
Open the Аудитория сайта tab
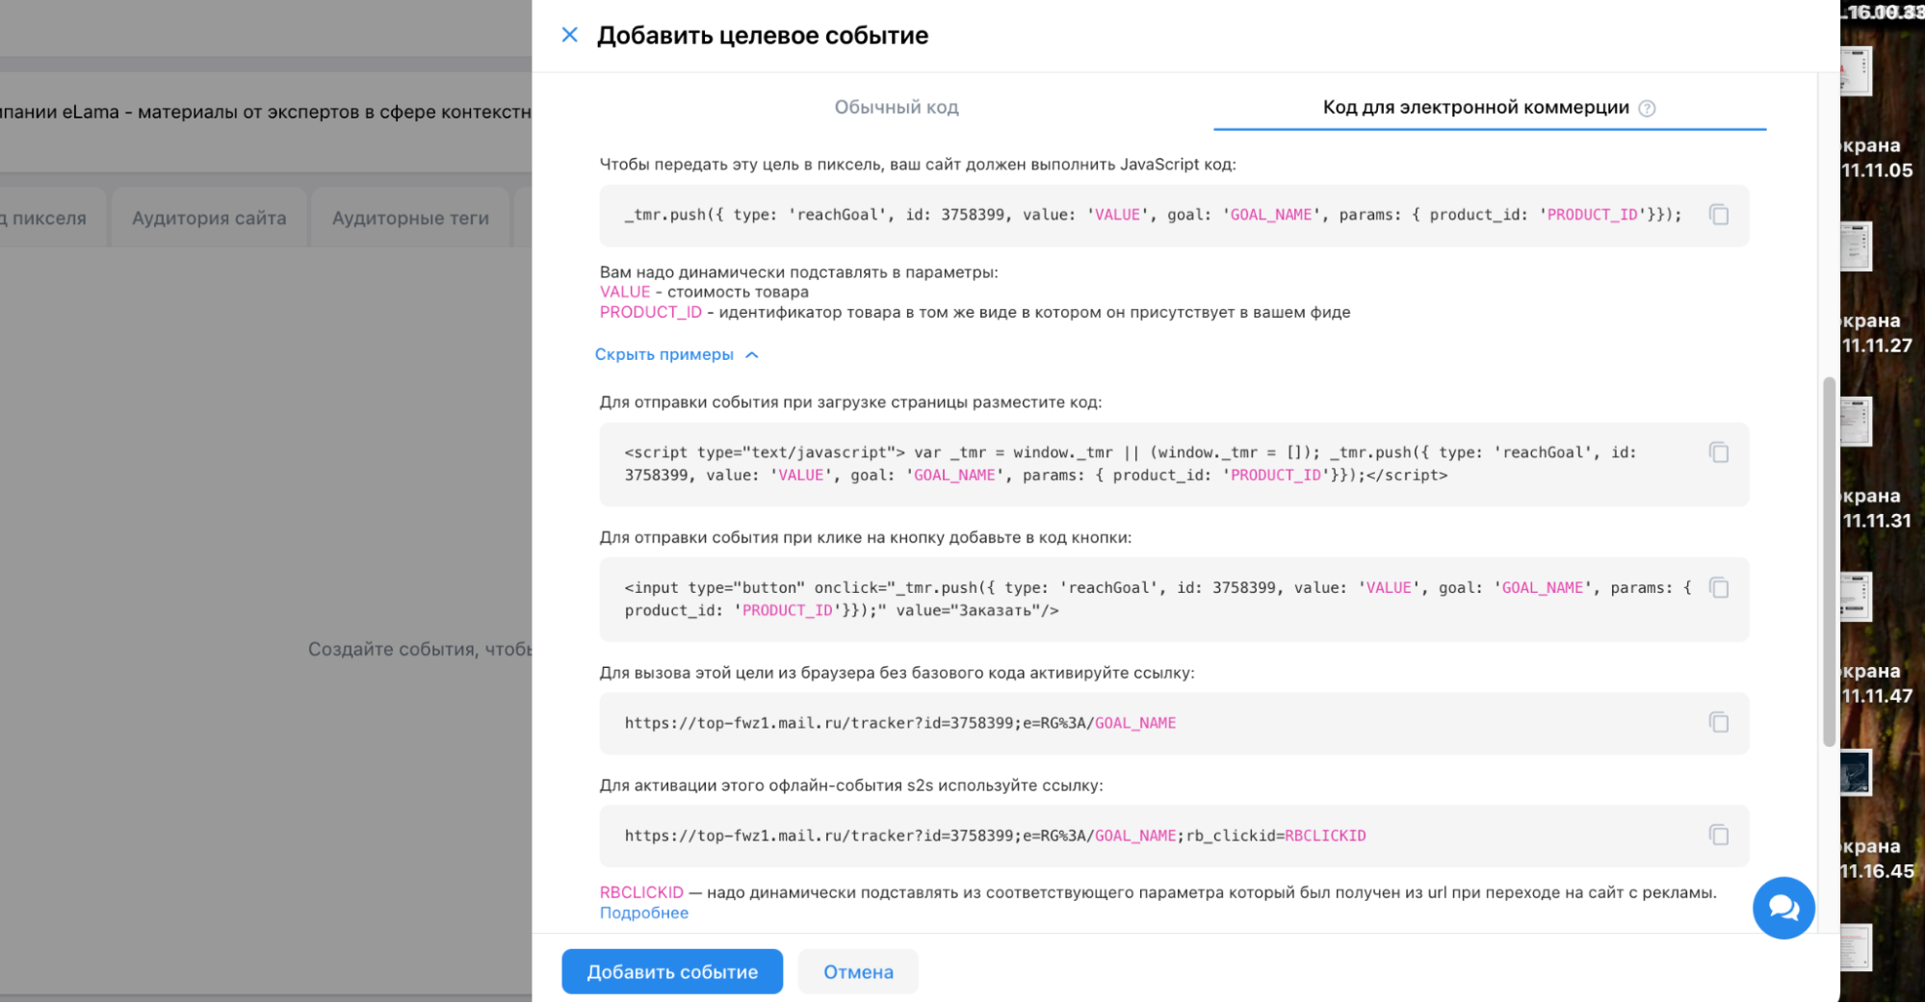(207, 218)
